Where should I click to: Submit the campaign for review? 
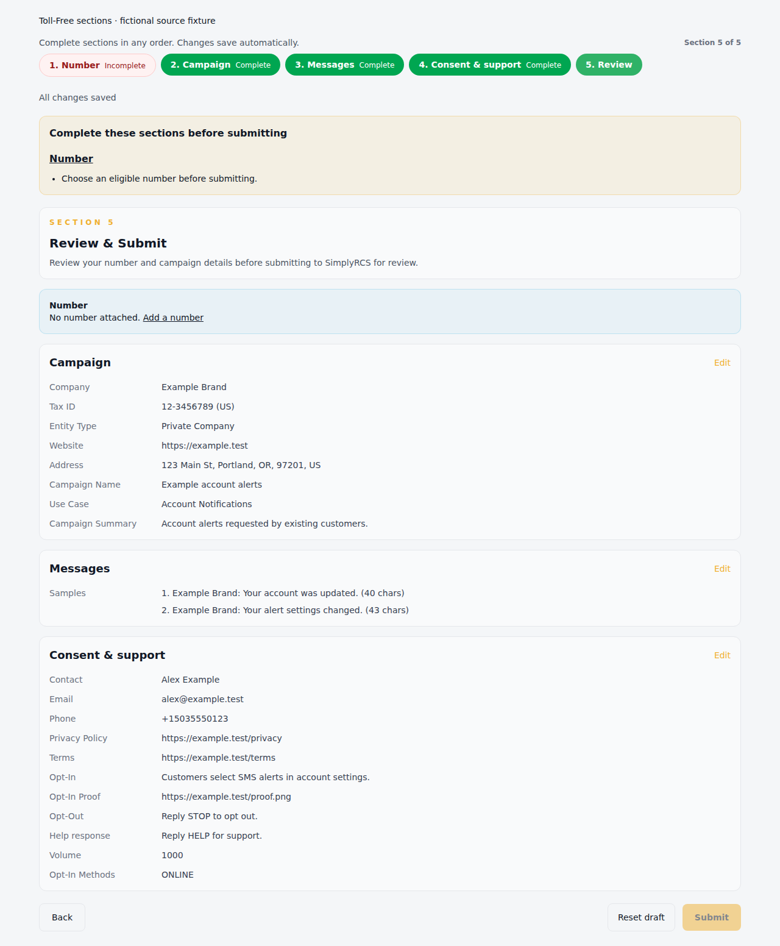(712, 917)
